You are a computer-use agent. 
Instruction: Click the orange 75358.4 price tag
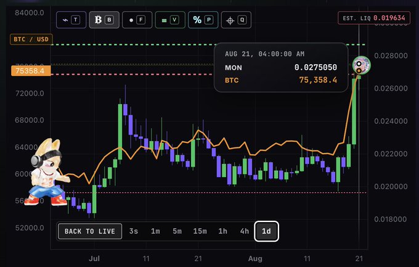[x=31, y=71]
